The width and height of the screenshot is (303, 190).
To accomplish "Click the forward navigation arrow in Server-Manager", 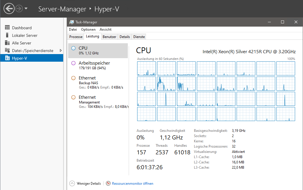I will tap(19, 9).
